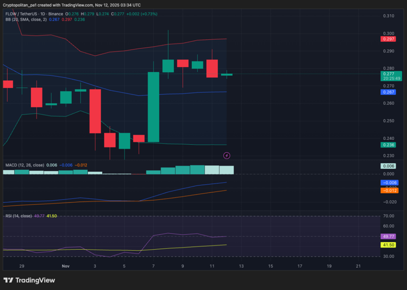This screenshot has height=290, width=407.
Task: Click the 13 date label on the time axis
Action: click(241, 266)
